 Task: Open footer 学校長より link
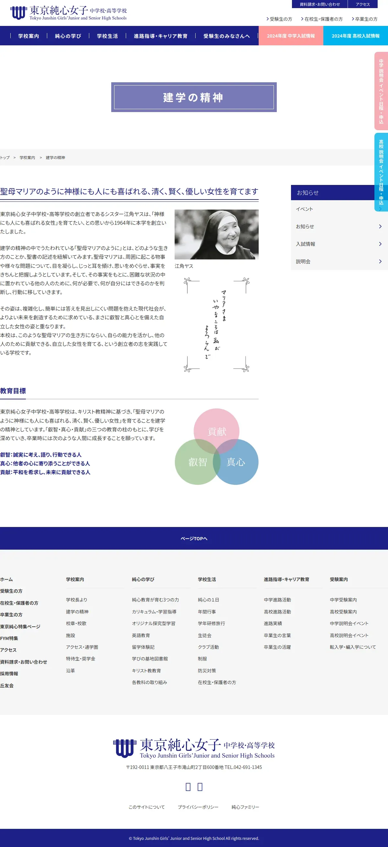click(x=77, y=600)
